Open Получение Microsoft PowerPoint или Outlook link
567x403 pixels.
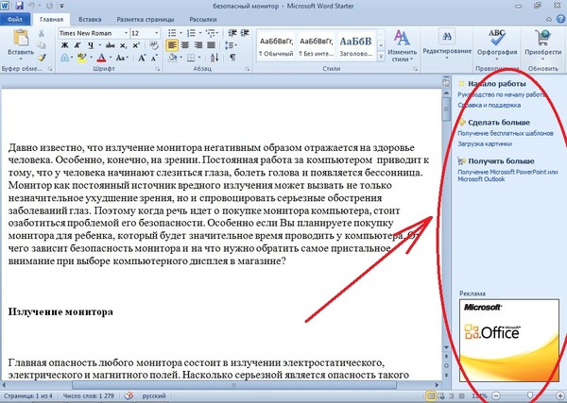click(x=507, y=176)
